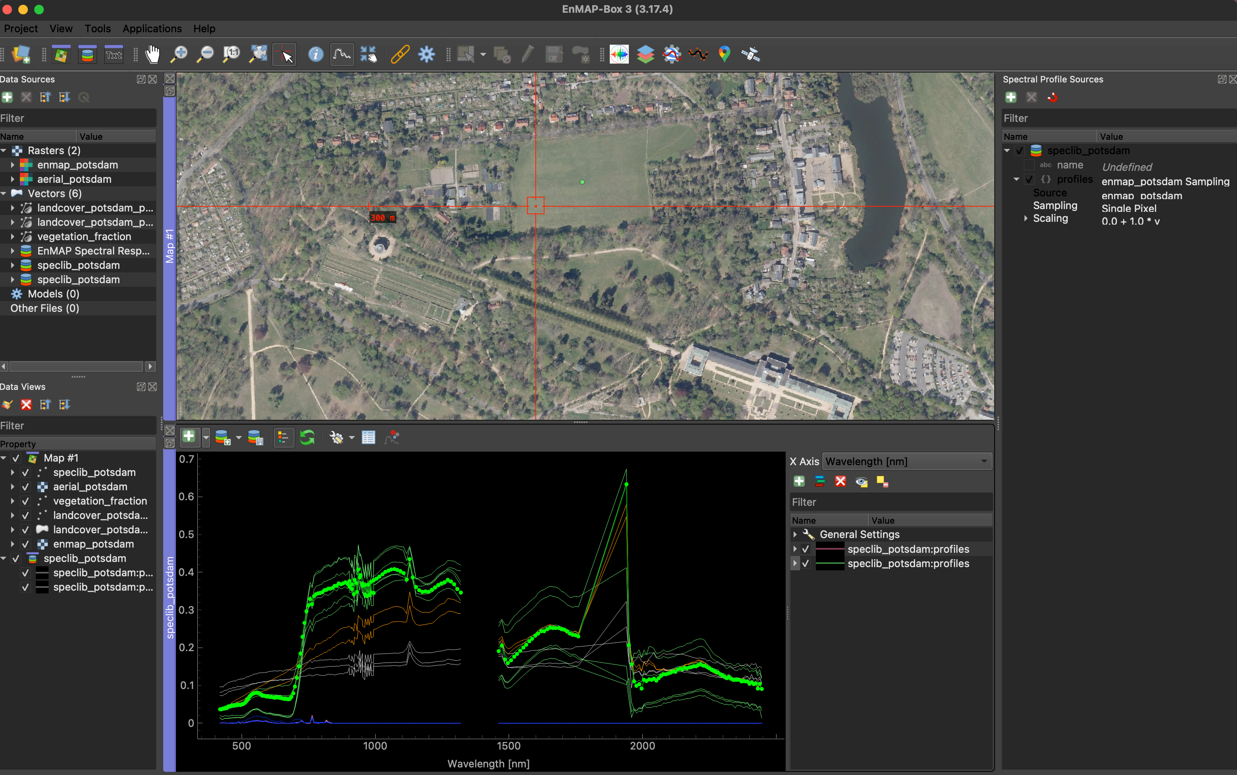Select the Zoom in magnifier tool

pyautogui.click(x=179, y=54)
